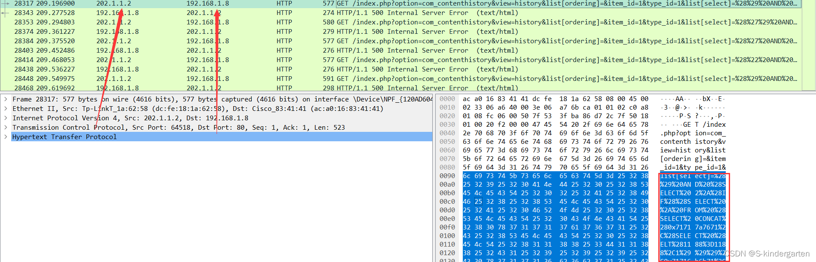Expand the Transmission Control Protocol row

point(6,128)
